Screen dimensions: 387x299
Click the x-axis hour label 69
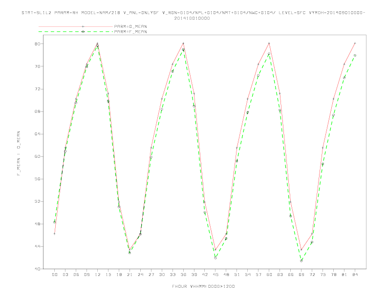pyautogui.click(x=301, y=275)
